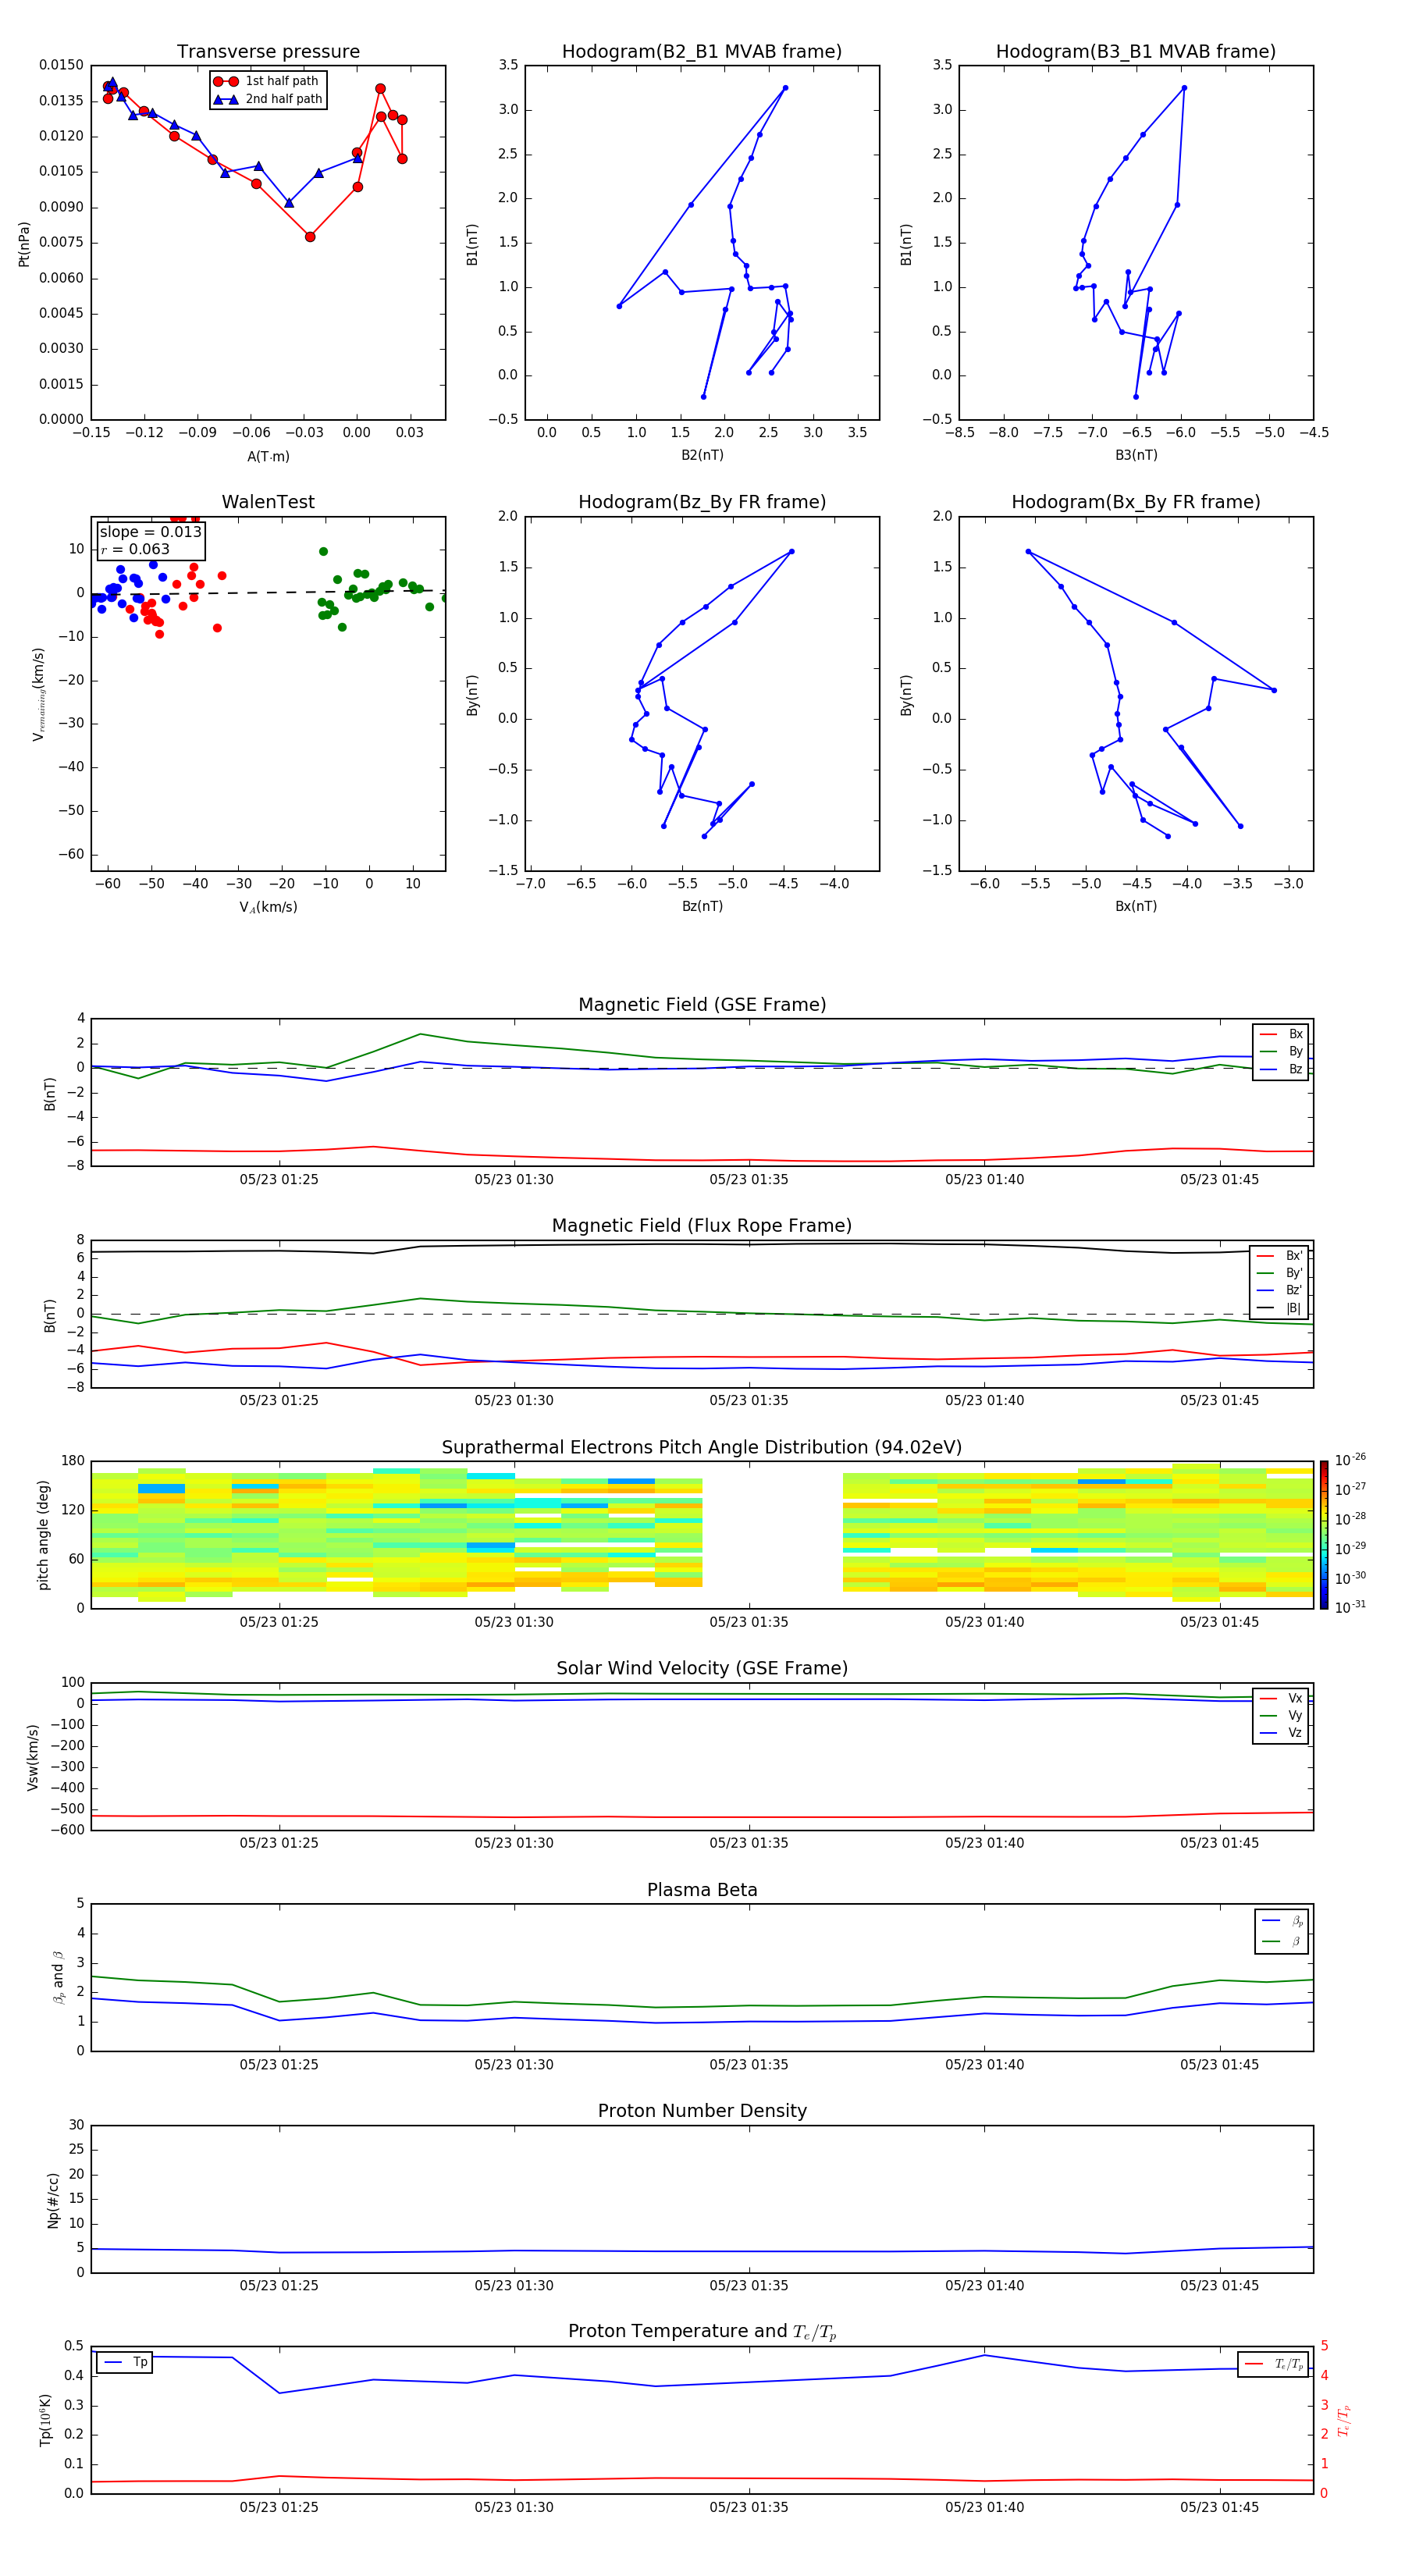Select the "2nd half path" legend entry

267,99
